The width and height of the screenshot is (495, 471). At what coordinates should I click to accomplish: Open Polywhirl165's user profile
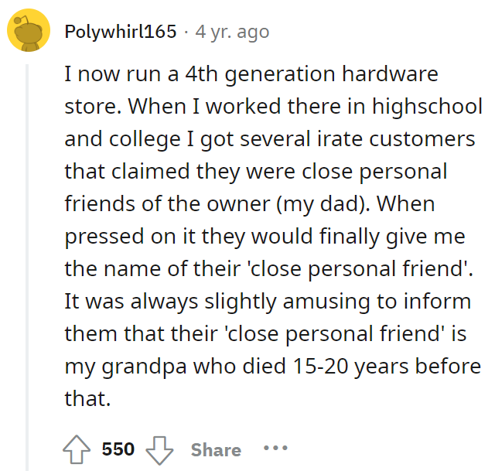(x=121, y=32)
